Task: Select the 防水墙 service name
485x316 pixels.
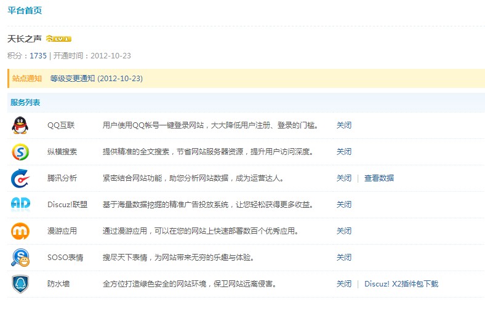Action: (58, 284)
